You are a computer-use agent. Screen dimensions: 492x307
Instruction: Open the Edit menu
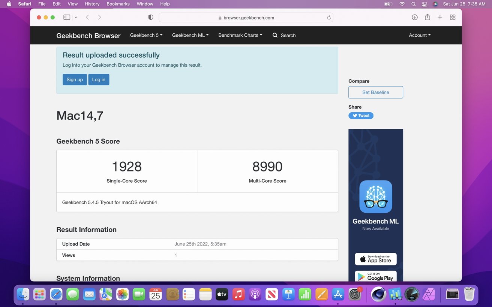[x=57, y=4]
